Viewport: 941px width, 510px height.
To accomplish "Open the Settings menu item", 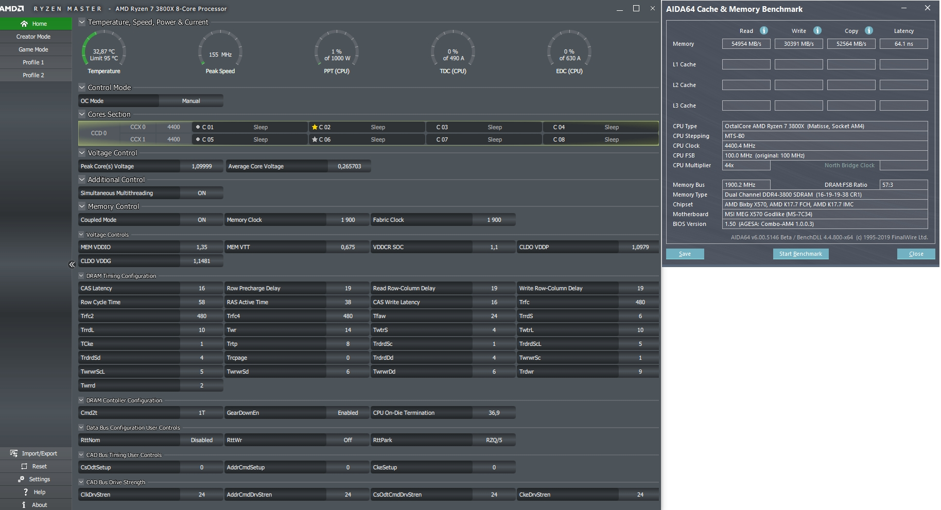I will pos(36,479).
